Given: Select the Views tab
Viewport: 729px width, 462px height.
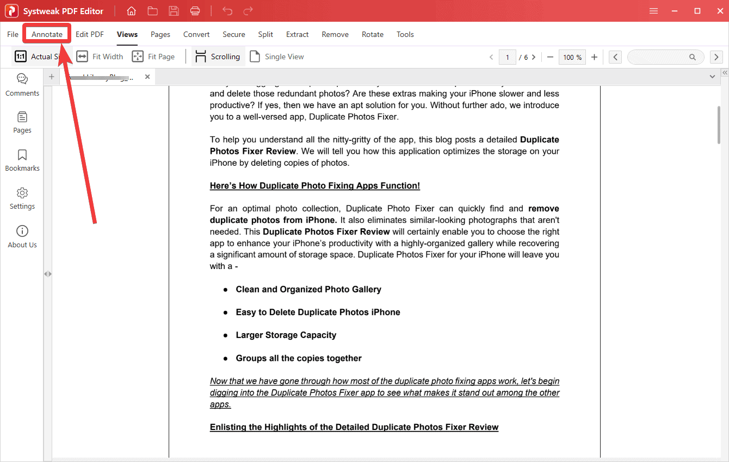Looking at the screenshot, I should pyautogui.click(x=127, y=34).
